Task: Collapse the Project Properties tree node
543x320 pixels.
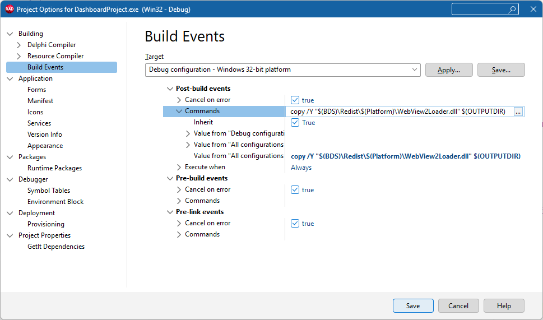Action: 10,235
